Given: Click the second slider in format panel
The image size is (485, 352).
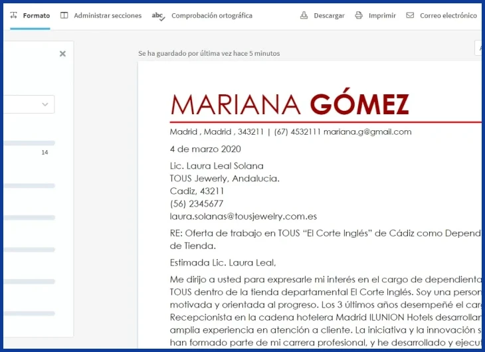Looking at the screenshot, I should pyautogui.click(x=29, y=186).
